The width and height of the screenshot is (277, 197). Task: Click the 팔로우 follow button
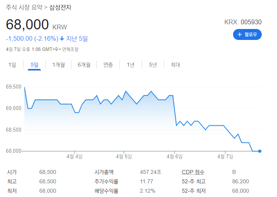pos(247,34)
